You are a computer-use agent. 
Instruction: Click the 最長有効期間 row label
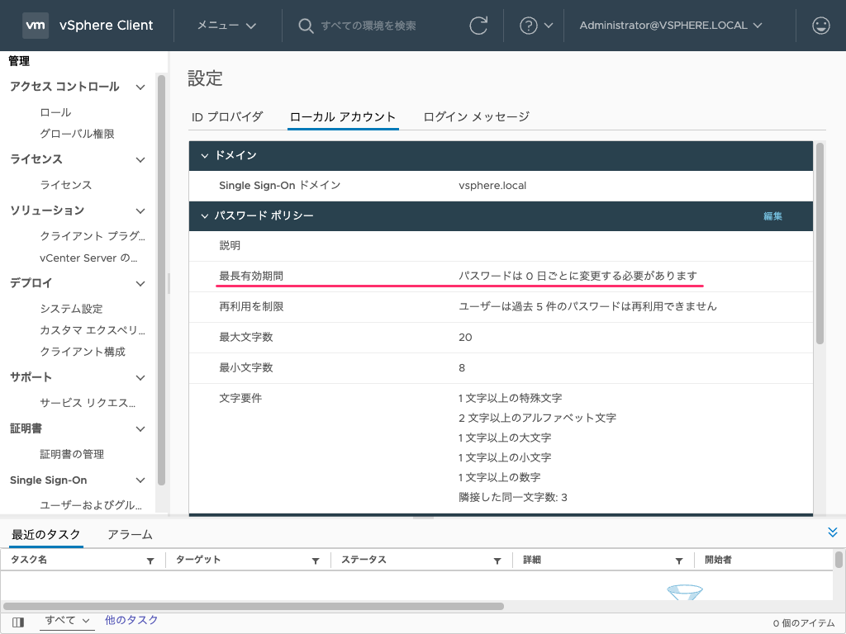pos(251,276)
